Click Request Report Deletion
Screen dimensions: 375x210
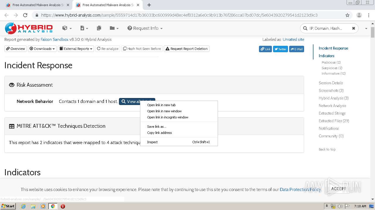[187, 49]
